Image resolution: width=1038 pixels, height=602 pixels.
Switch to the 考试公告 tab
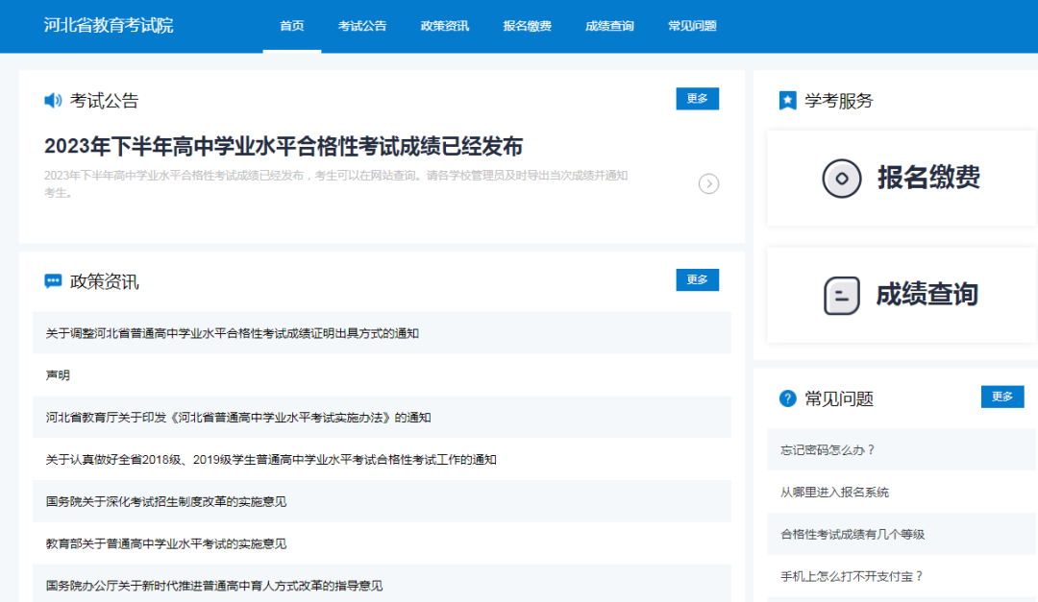click(x=361, y=27)
